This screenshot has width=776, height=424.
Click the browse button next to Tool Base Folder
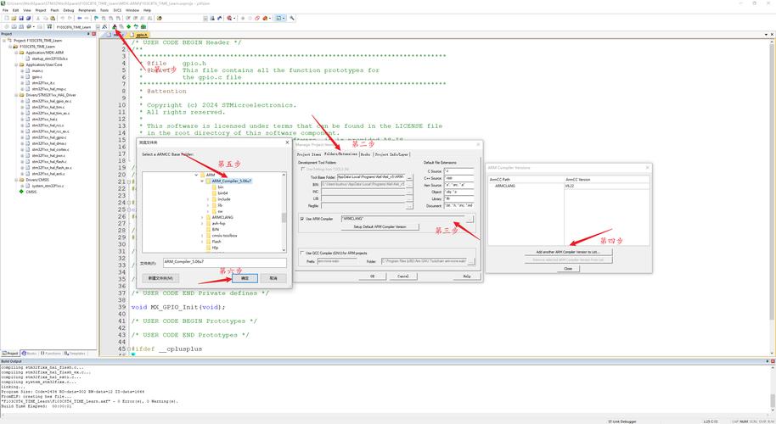[x=409, y=177]
